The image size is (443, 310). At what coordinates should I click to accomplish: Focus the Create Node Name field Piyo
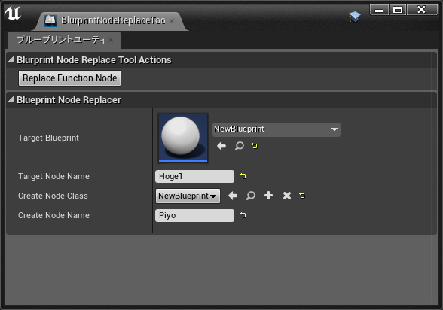tap(194, 215)
